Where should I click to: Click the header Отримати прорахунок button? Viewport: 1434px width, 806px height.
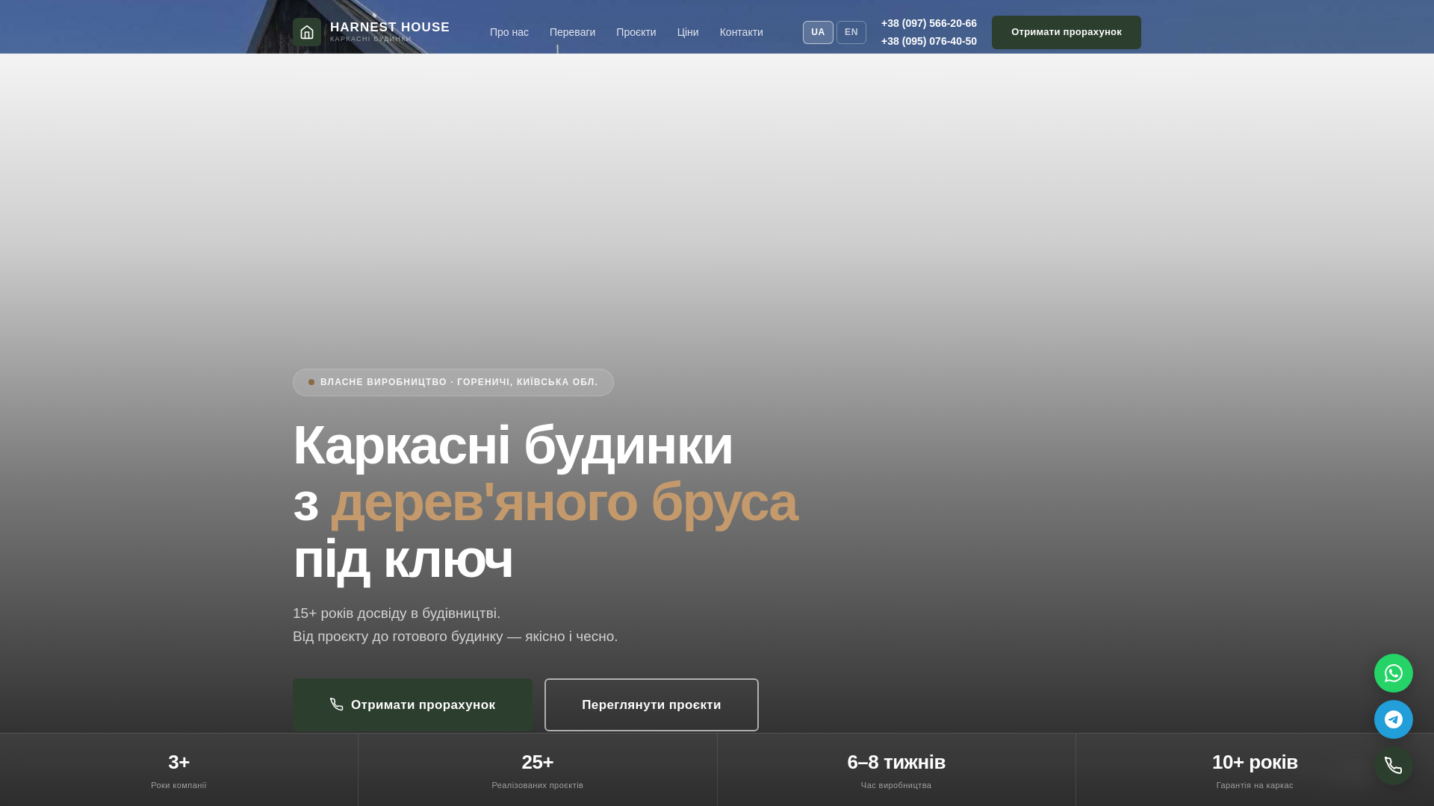[x=1067, y=32]
